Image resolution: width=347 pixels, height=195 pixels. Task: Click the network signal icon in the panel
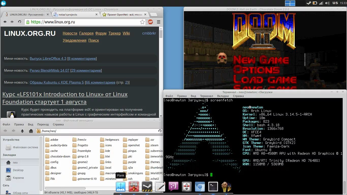(321, 3)
